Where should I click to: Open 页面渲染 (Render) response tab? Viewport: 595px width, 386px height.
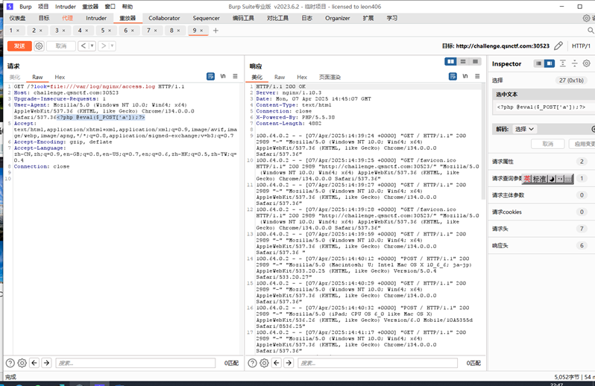pyautogui.click(x=330, y=77)
